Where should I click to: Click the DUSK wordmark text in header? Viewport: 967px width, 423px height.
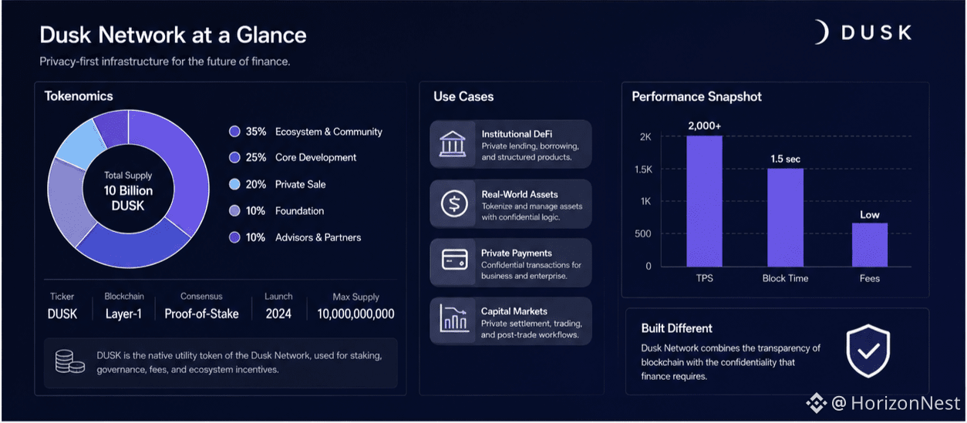click(877, 32)
